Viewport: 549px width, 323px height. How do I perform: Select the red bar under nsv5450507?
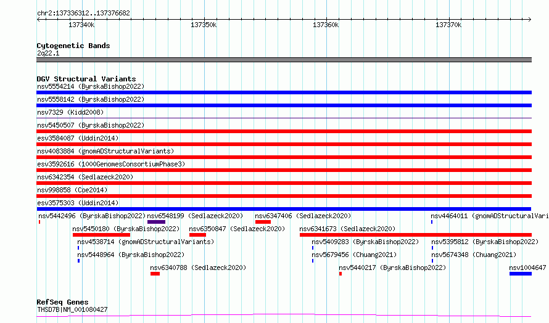(284, 131)
